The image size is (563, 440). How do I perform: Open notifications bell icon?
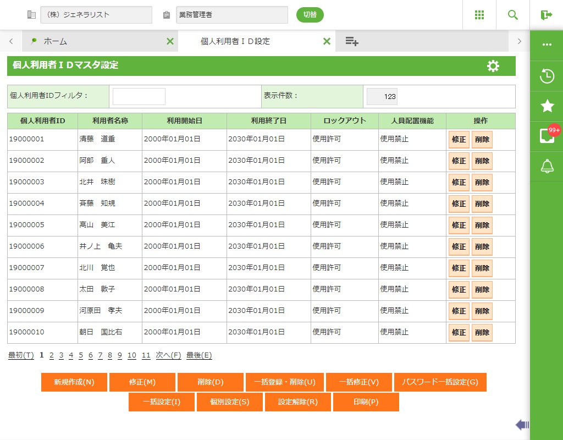click(x=547, y=167)
